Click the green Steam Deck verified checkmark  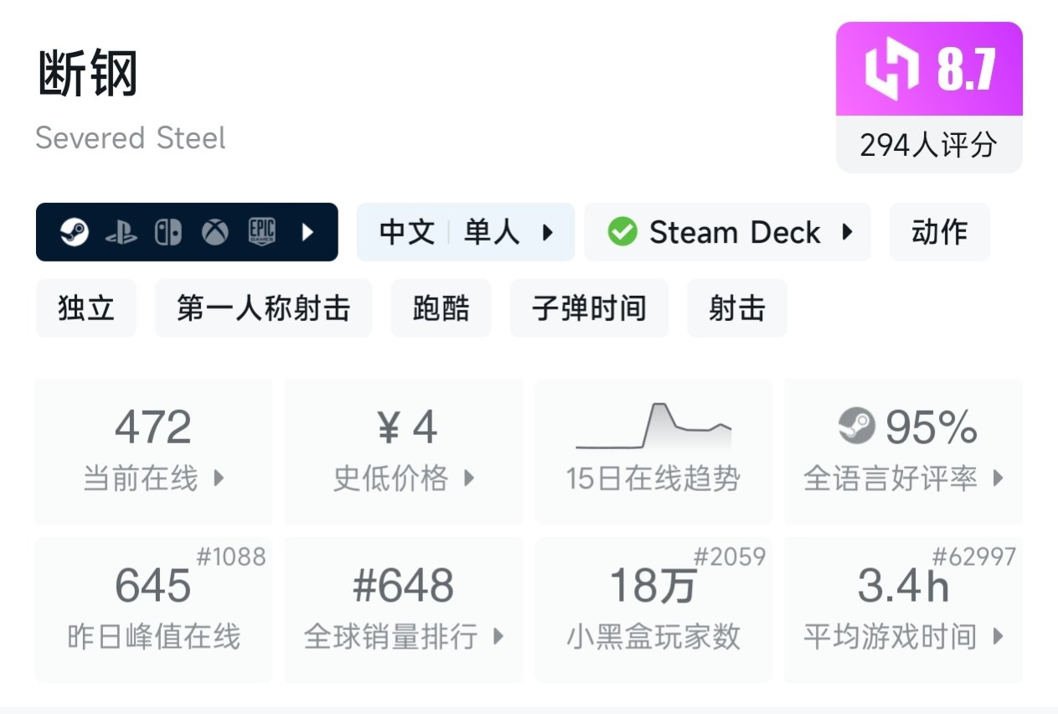click(622, 232)
